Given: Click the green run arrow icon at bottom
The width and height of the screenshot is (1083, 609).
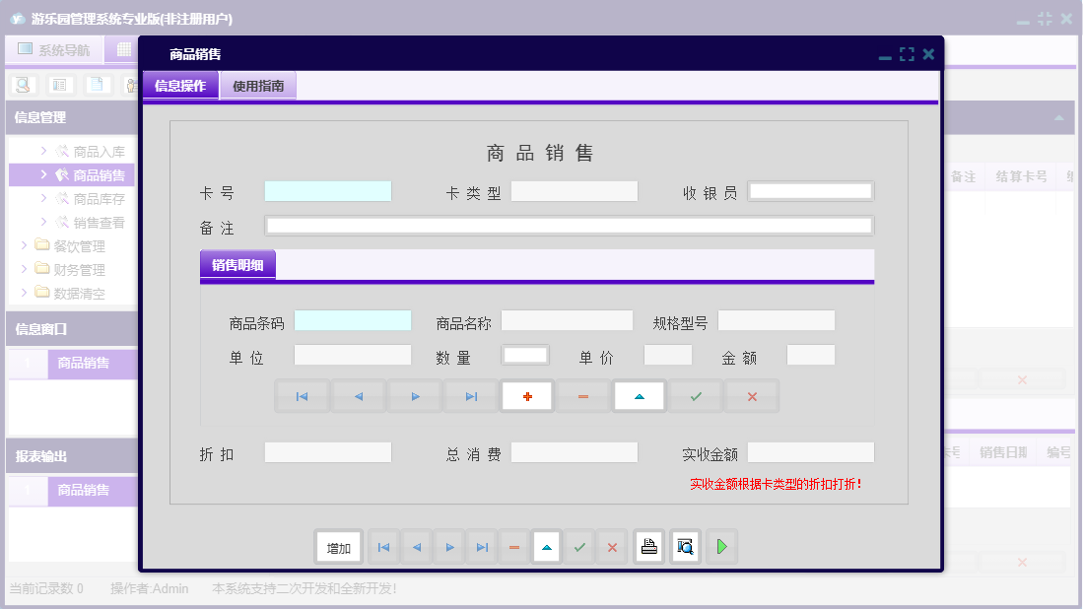Looking at the screenshot, I should tap(720, 546).
